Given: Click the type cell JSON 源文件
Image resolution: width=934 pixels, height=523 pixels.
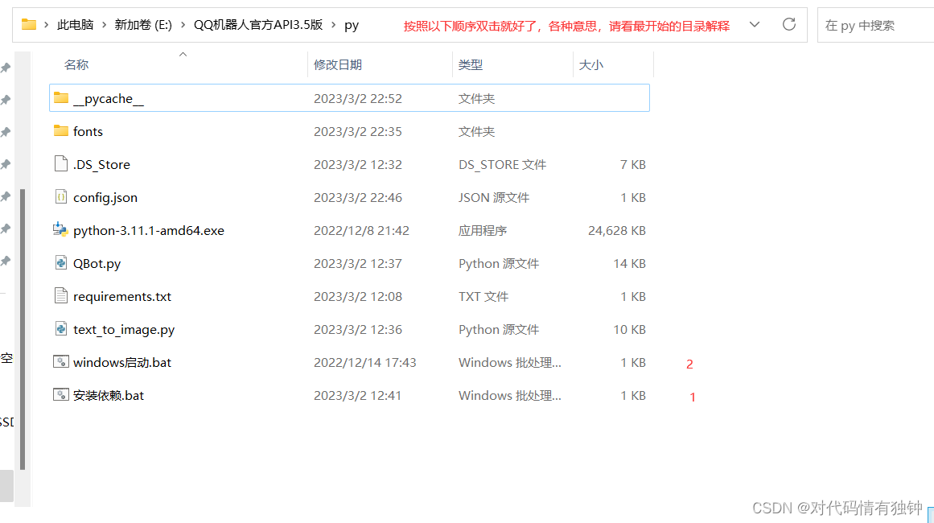Looking at the screenshot, I should 494,197.
